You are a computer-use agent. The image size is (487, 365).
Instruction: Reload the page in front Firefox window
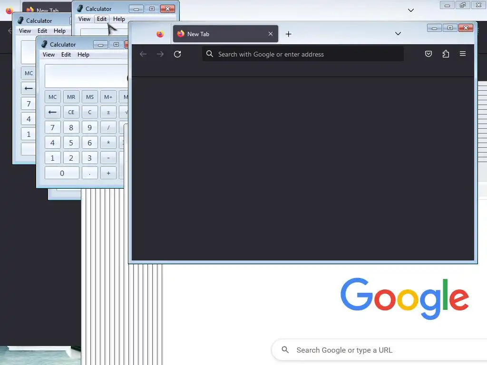pos(177,54)
